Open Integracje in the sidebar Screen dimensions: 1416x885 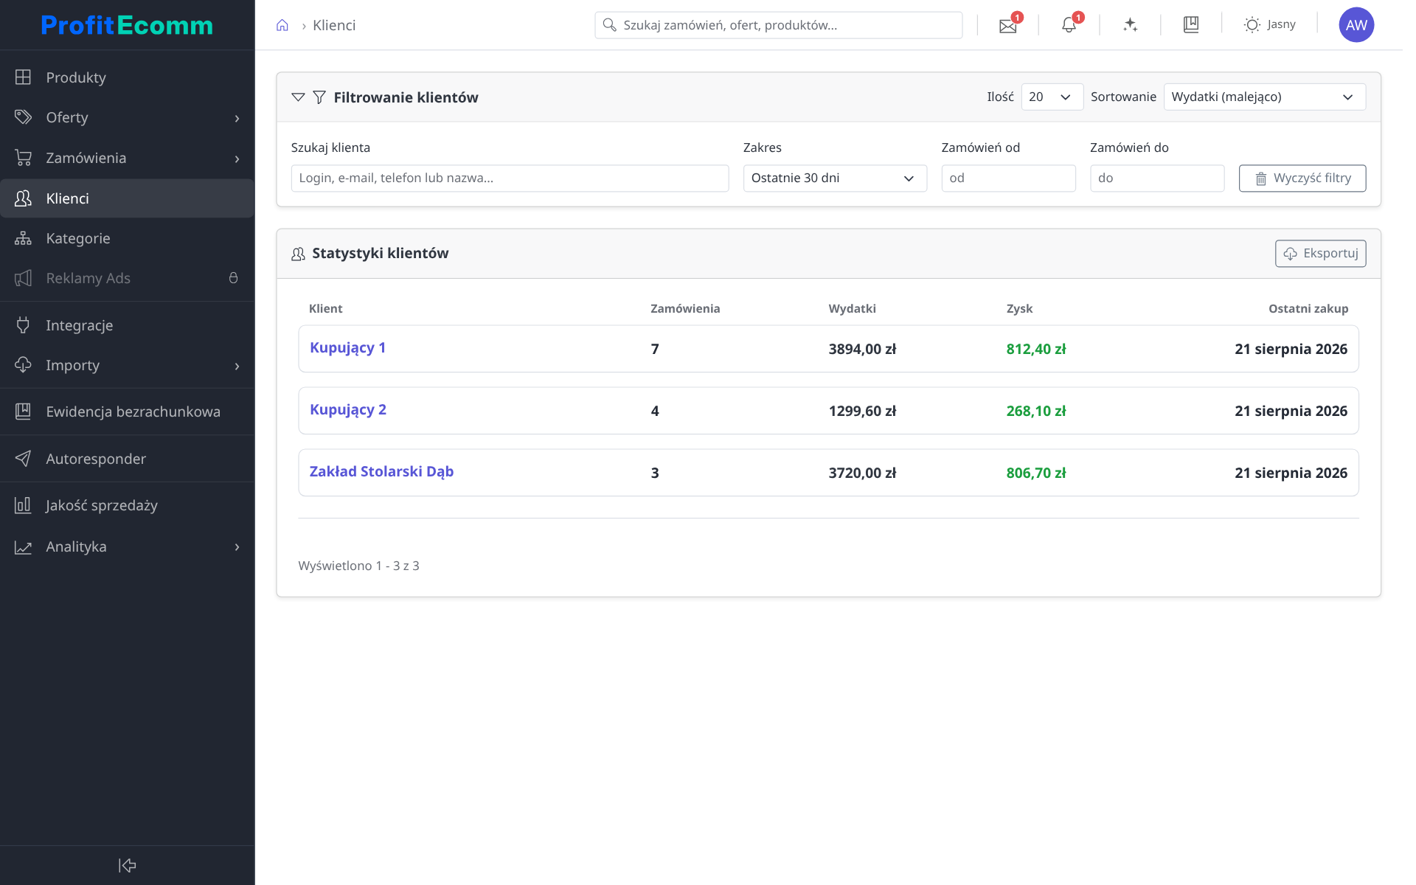pyautogui.click(x=127, y=325)
